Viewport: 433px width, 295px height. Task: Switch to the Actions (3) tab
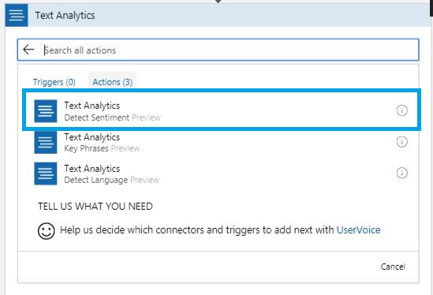(x=113, y=82)
